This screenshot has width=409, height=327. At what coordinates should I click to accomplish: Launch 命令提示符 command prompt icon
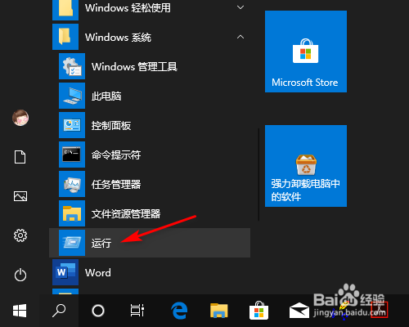pyautogui.click(x=72, y=155)
